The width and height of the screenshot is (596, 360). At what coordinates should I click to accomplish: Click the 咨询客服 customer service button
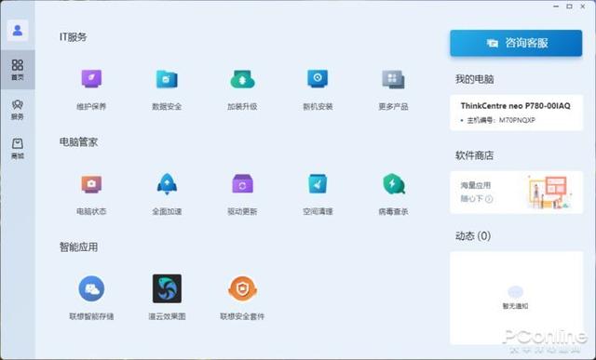pyautogui.click(x=516, y=43)
